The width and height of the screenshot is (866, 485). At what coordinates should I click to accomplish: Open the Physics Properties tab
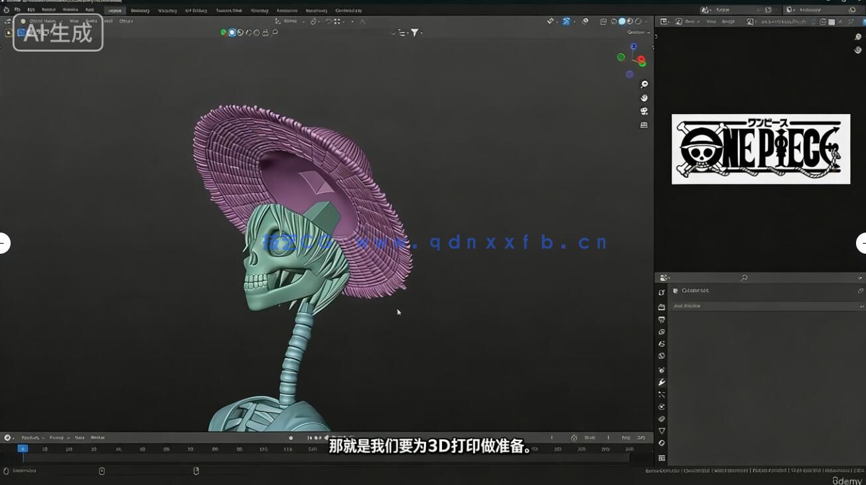[662, 407]
